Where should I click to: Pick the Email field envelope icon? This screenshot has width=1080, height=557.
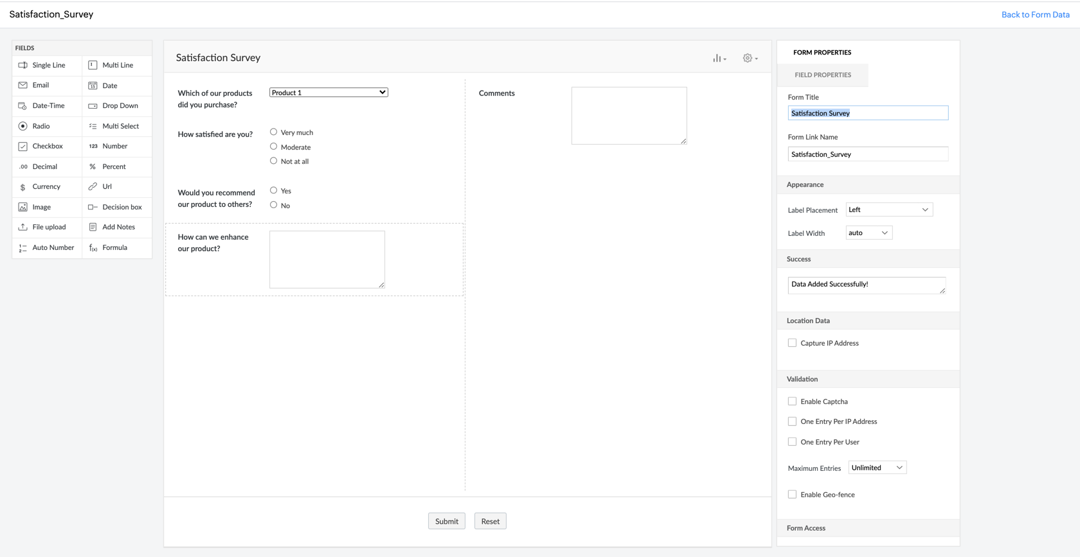[x=22, y=85]
